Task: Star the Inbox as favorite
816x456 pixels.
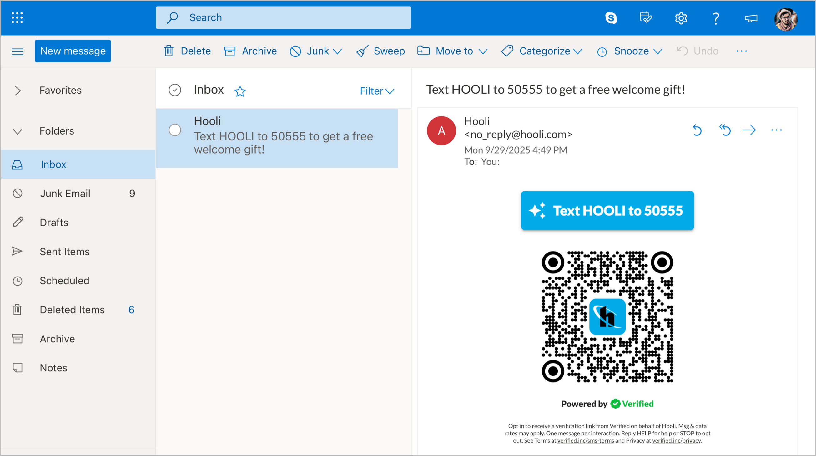Action: pyautogui.click(x=240, y=91)
